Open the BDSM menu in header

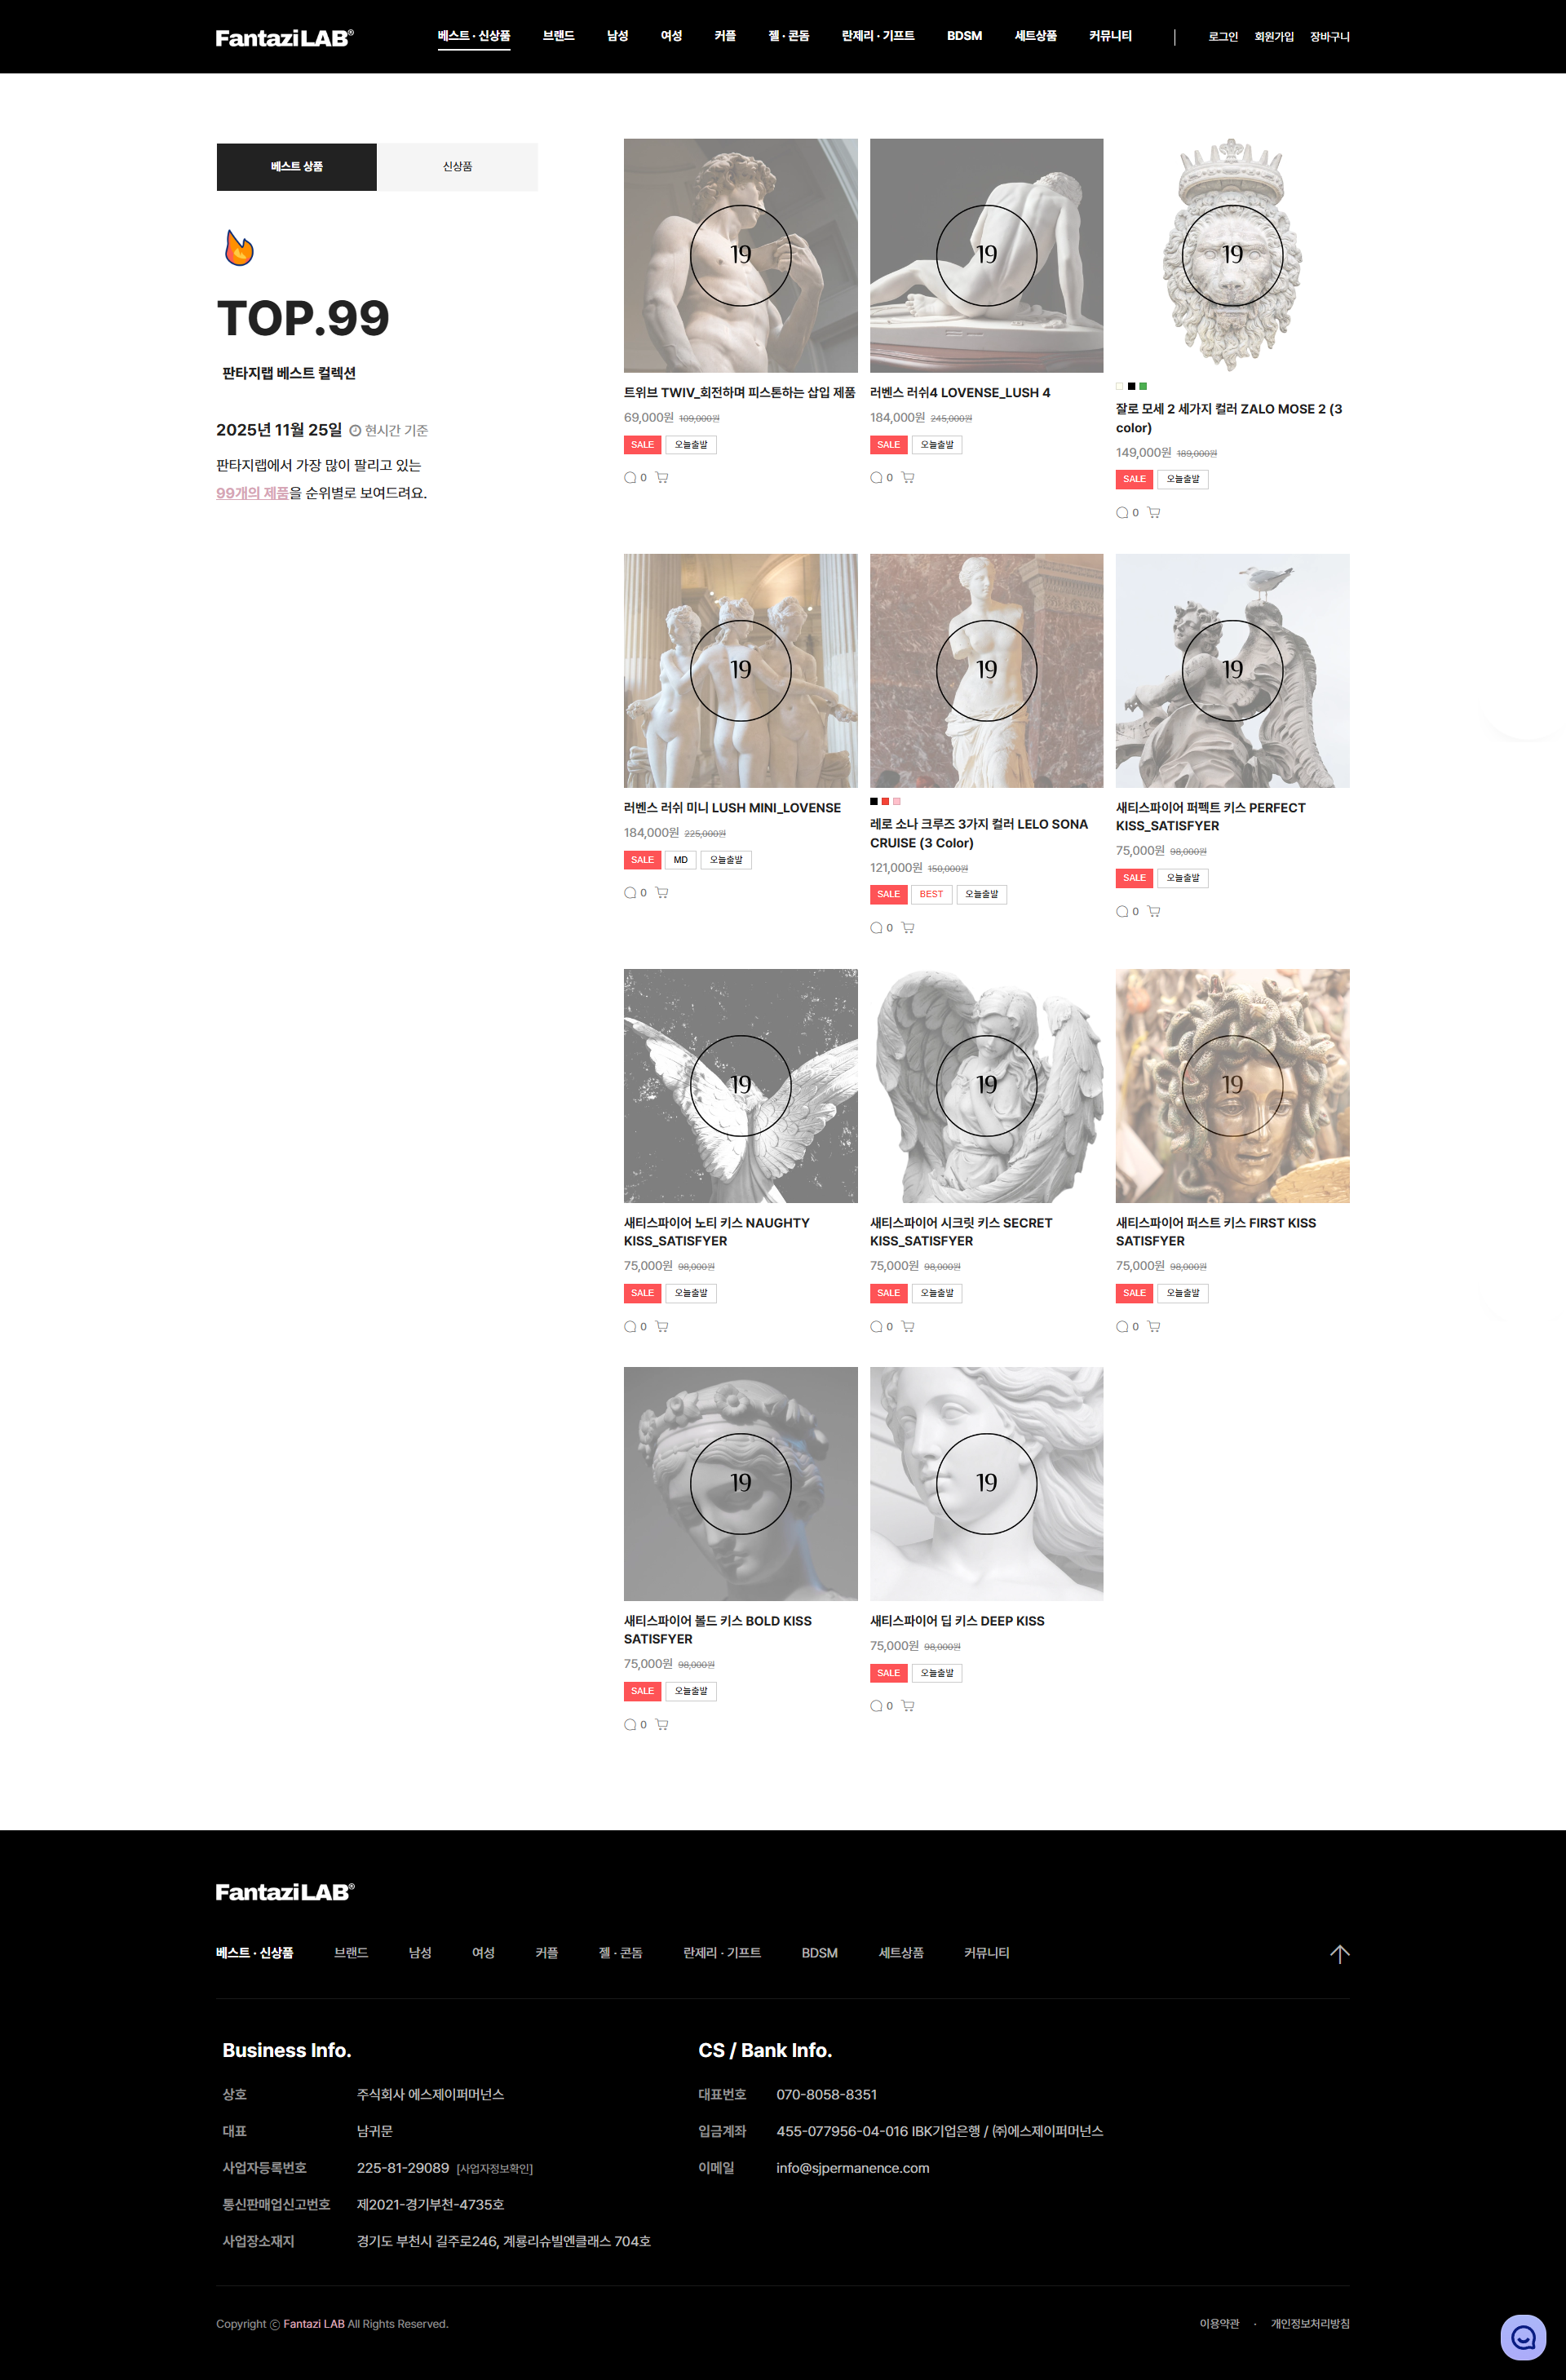pos(964,36)
